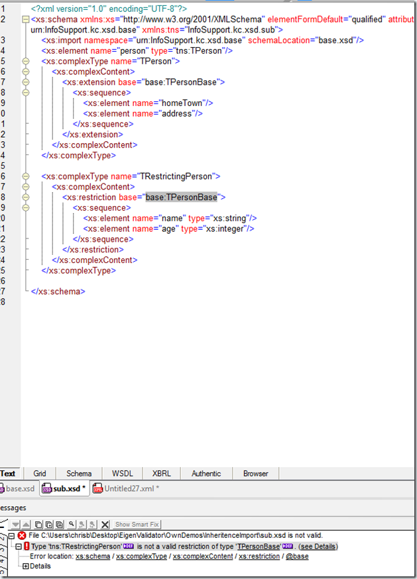Collapse the TRestrictingPerson complexType fold marker

coord(26,176)
